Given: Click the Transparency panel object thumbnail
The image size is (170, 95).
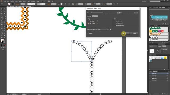Looking at the screenshot, I should (x=151, y=51).
